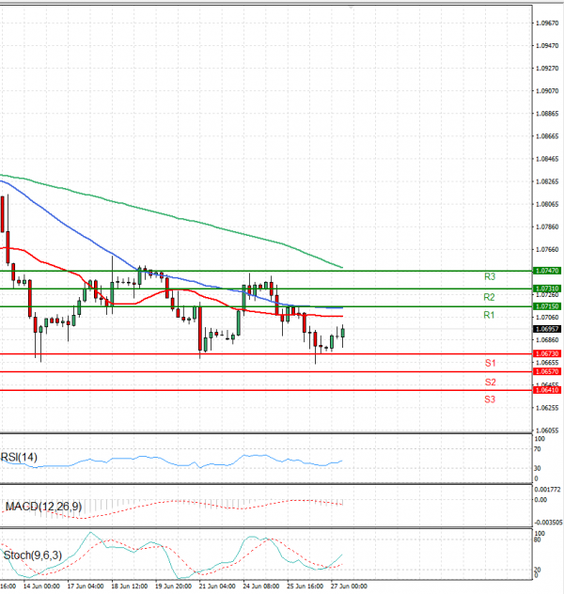Click the 1.06255 price axis value

tap(547, 408)
